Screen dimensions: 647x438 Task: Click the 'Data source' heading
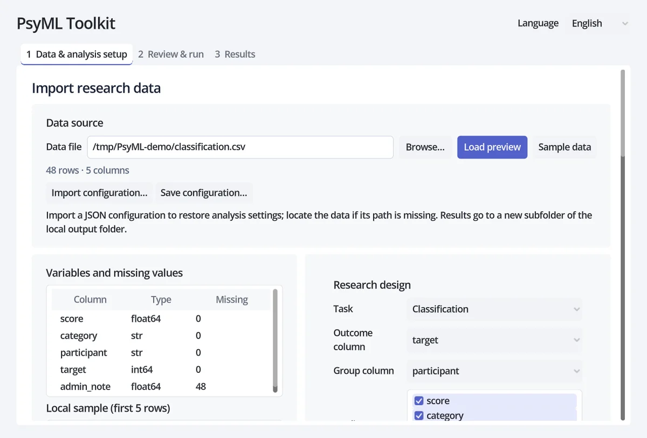tap(74, 123)
